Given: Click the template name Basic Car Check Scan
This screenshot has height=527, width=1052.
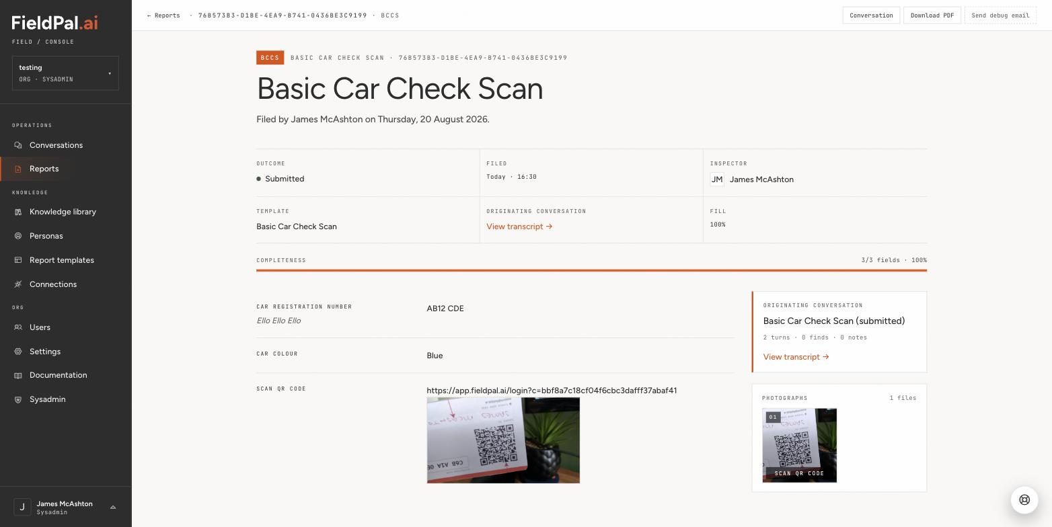Looking at the screenshot, I should (297, 227).
